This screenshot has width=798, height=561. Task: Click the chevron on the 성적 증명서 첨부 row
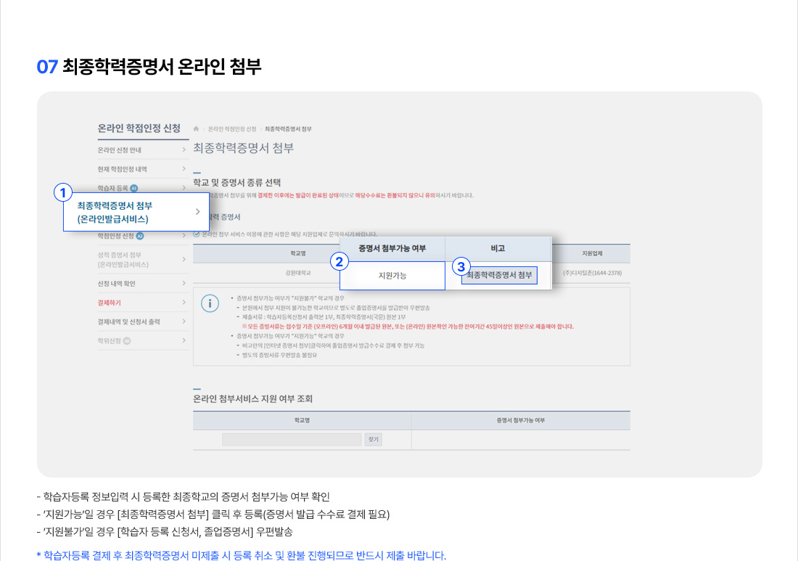184,260
